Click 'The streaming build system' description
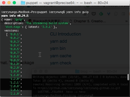 click(48, 23)
